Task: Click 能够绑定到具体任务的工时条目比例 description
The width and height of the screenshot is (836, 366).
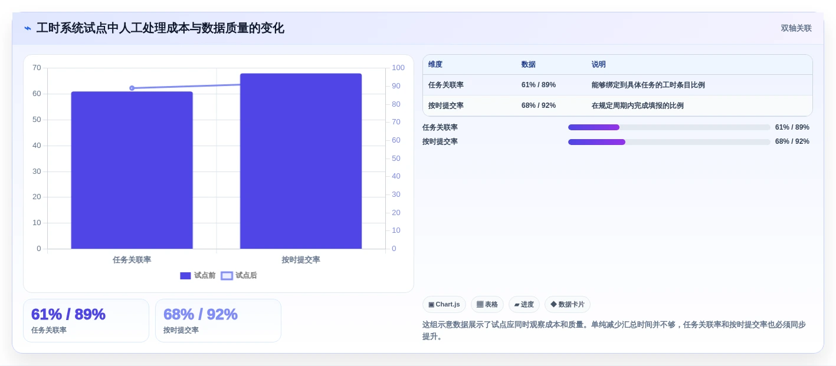Action: click(648, 85)
